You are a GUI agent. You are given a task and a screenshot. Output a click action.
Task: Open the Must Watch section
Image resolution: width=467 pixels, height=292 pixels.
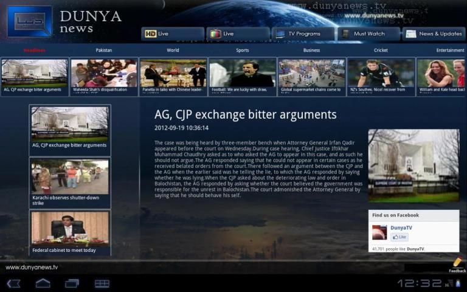tap(368, 34)
